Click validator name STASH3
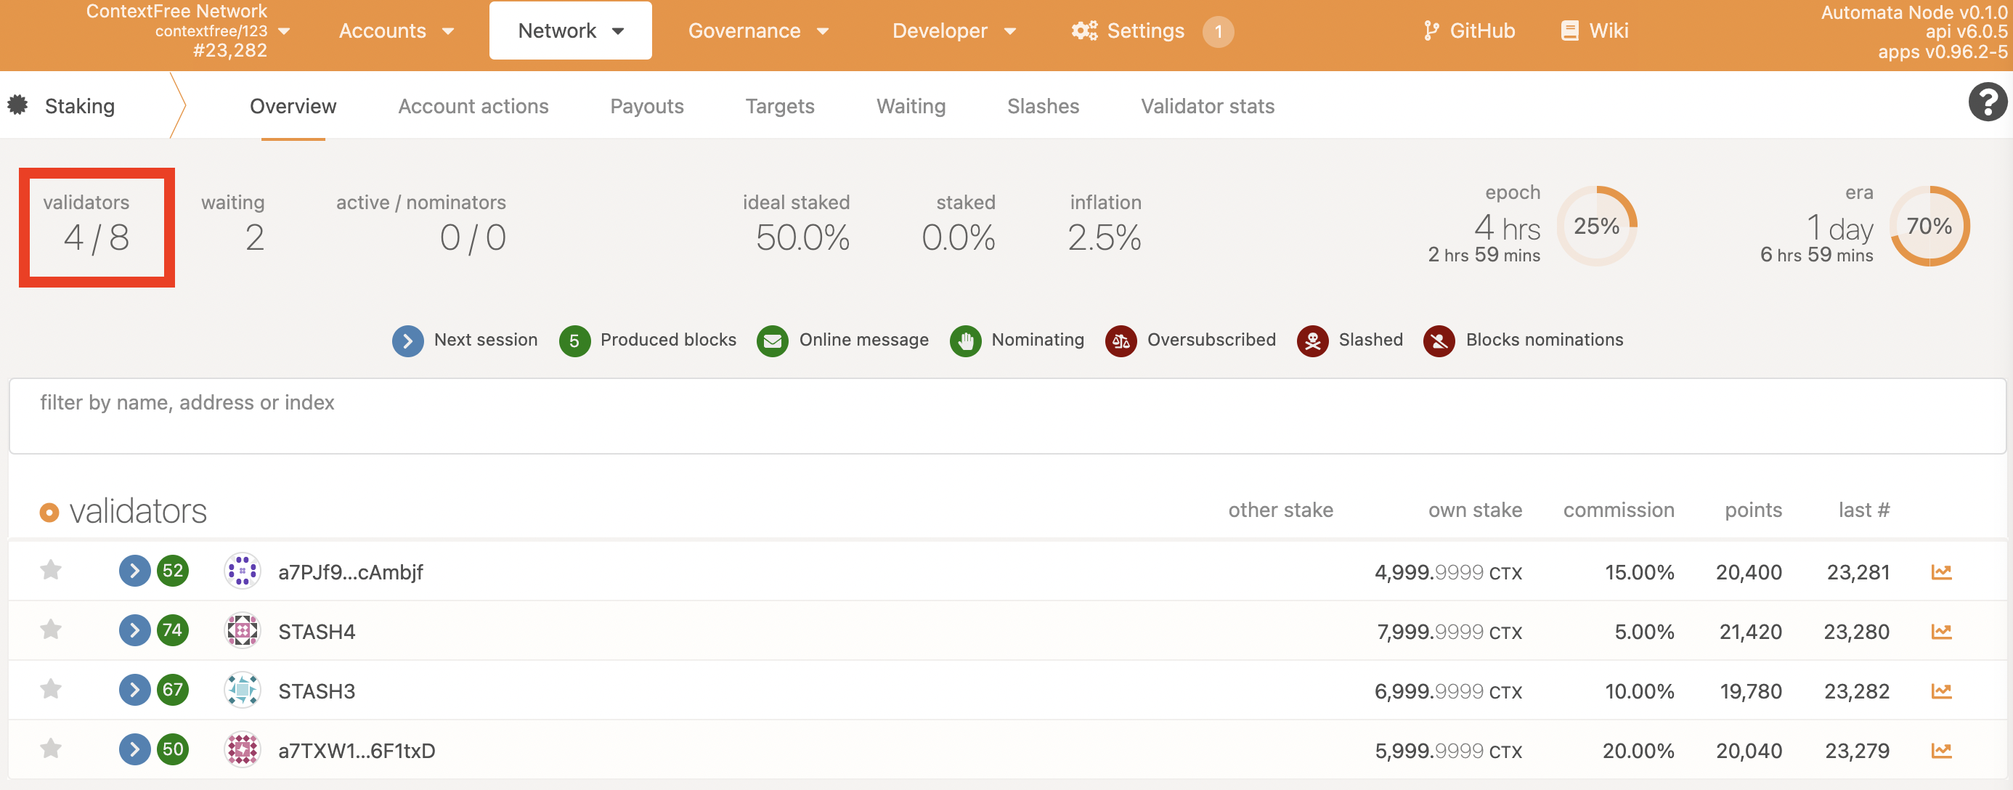Screen dimensions: 2013x790 click(x=317, y=691)
